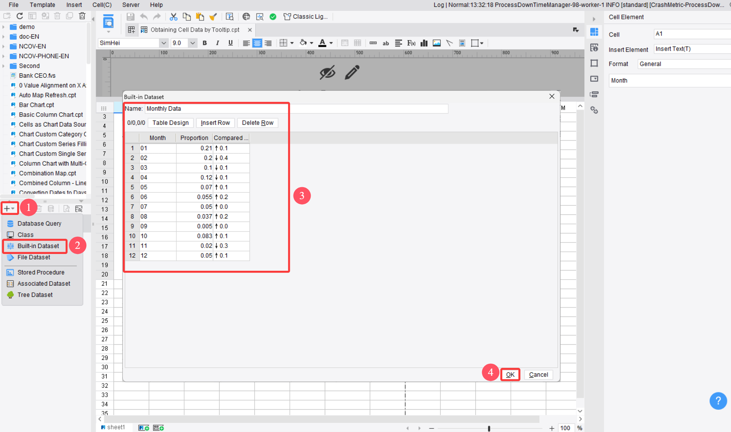Viewport: 731px width, 432px height.
Task: Click the zoom slider handle
Action: 489,428
